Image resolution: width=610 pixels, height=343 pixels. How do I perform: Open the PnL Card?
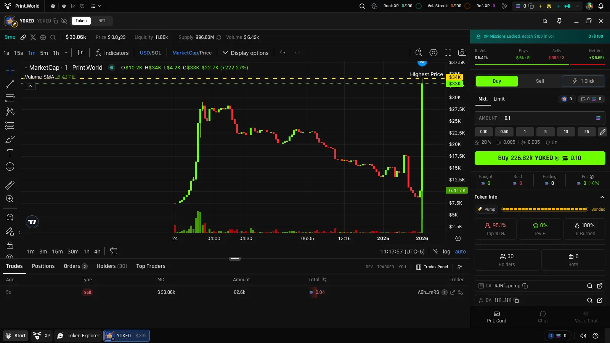click(x=496, y=317)
